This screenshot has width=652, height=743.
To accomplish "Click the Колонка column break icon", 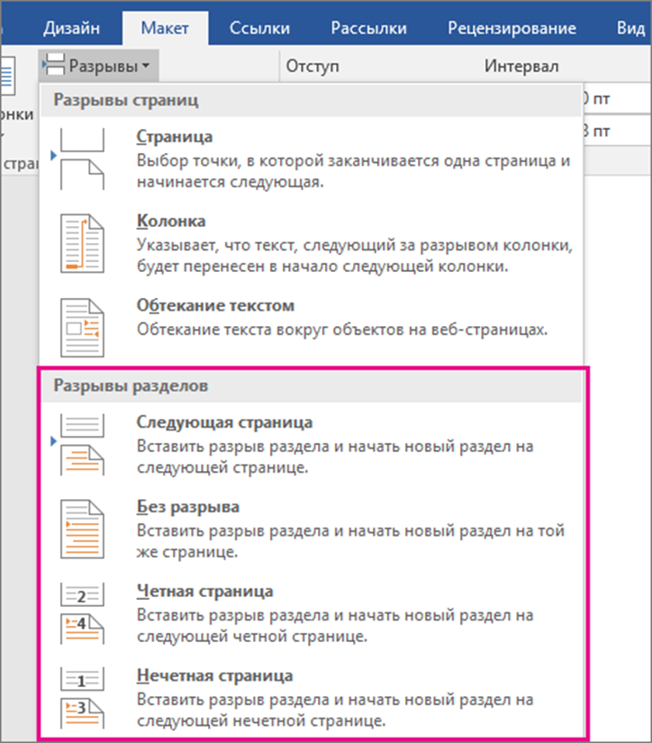I will click(x=82, y=243).
